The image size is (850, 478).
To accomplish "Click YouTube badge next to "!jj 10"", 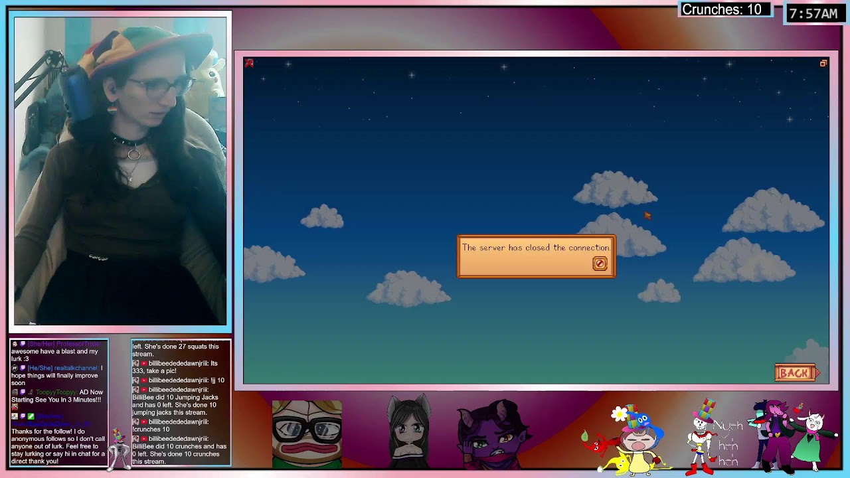I will [143, 380].
